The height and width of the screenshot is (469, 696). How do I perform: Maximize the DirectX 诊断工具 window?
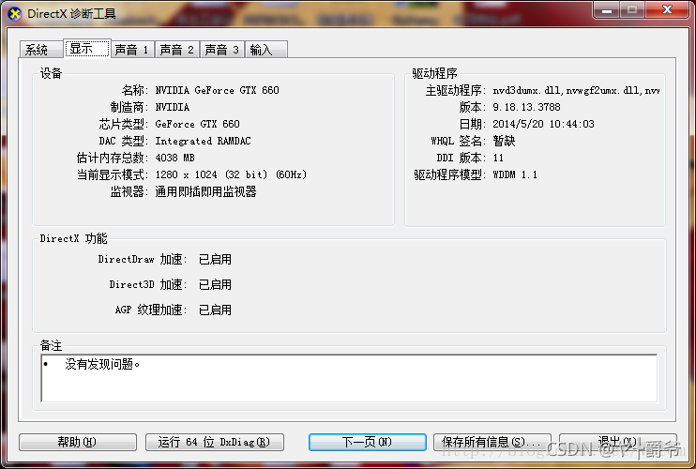point(631,10)
